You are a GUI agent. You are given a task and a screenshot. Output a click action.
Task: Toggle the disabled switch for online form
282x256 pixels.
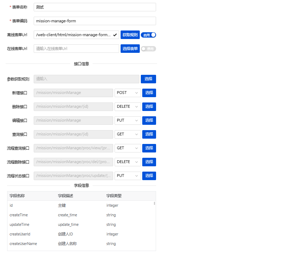[148, 49]
